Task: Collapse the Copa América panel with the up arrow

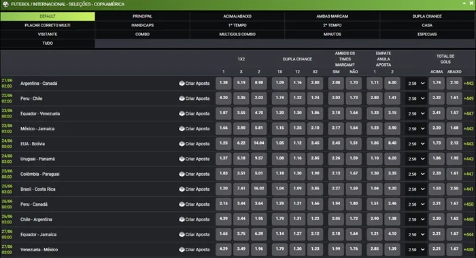Action: pos(464,3)
